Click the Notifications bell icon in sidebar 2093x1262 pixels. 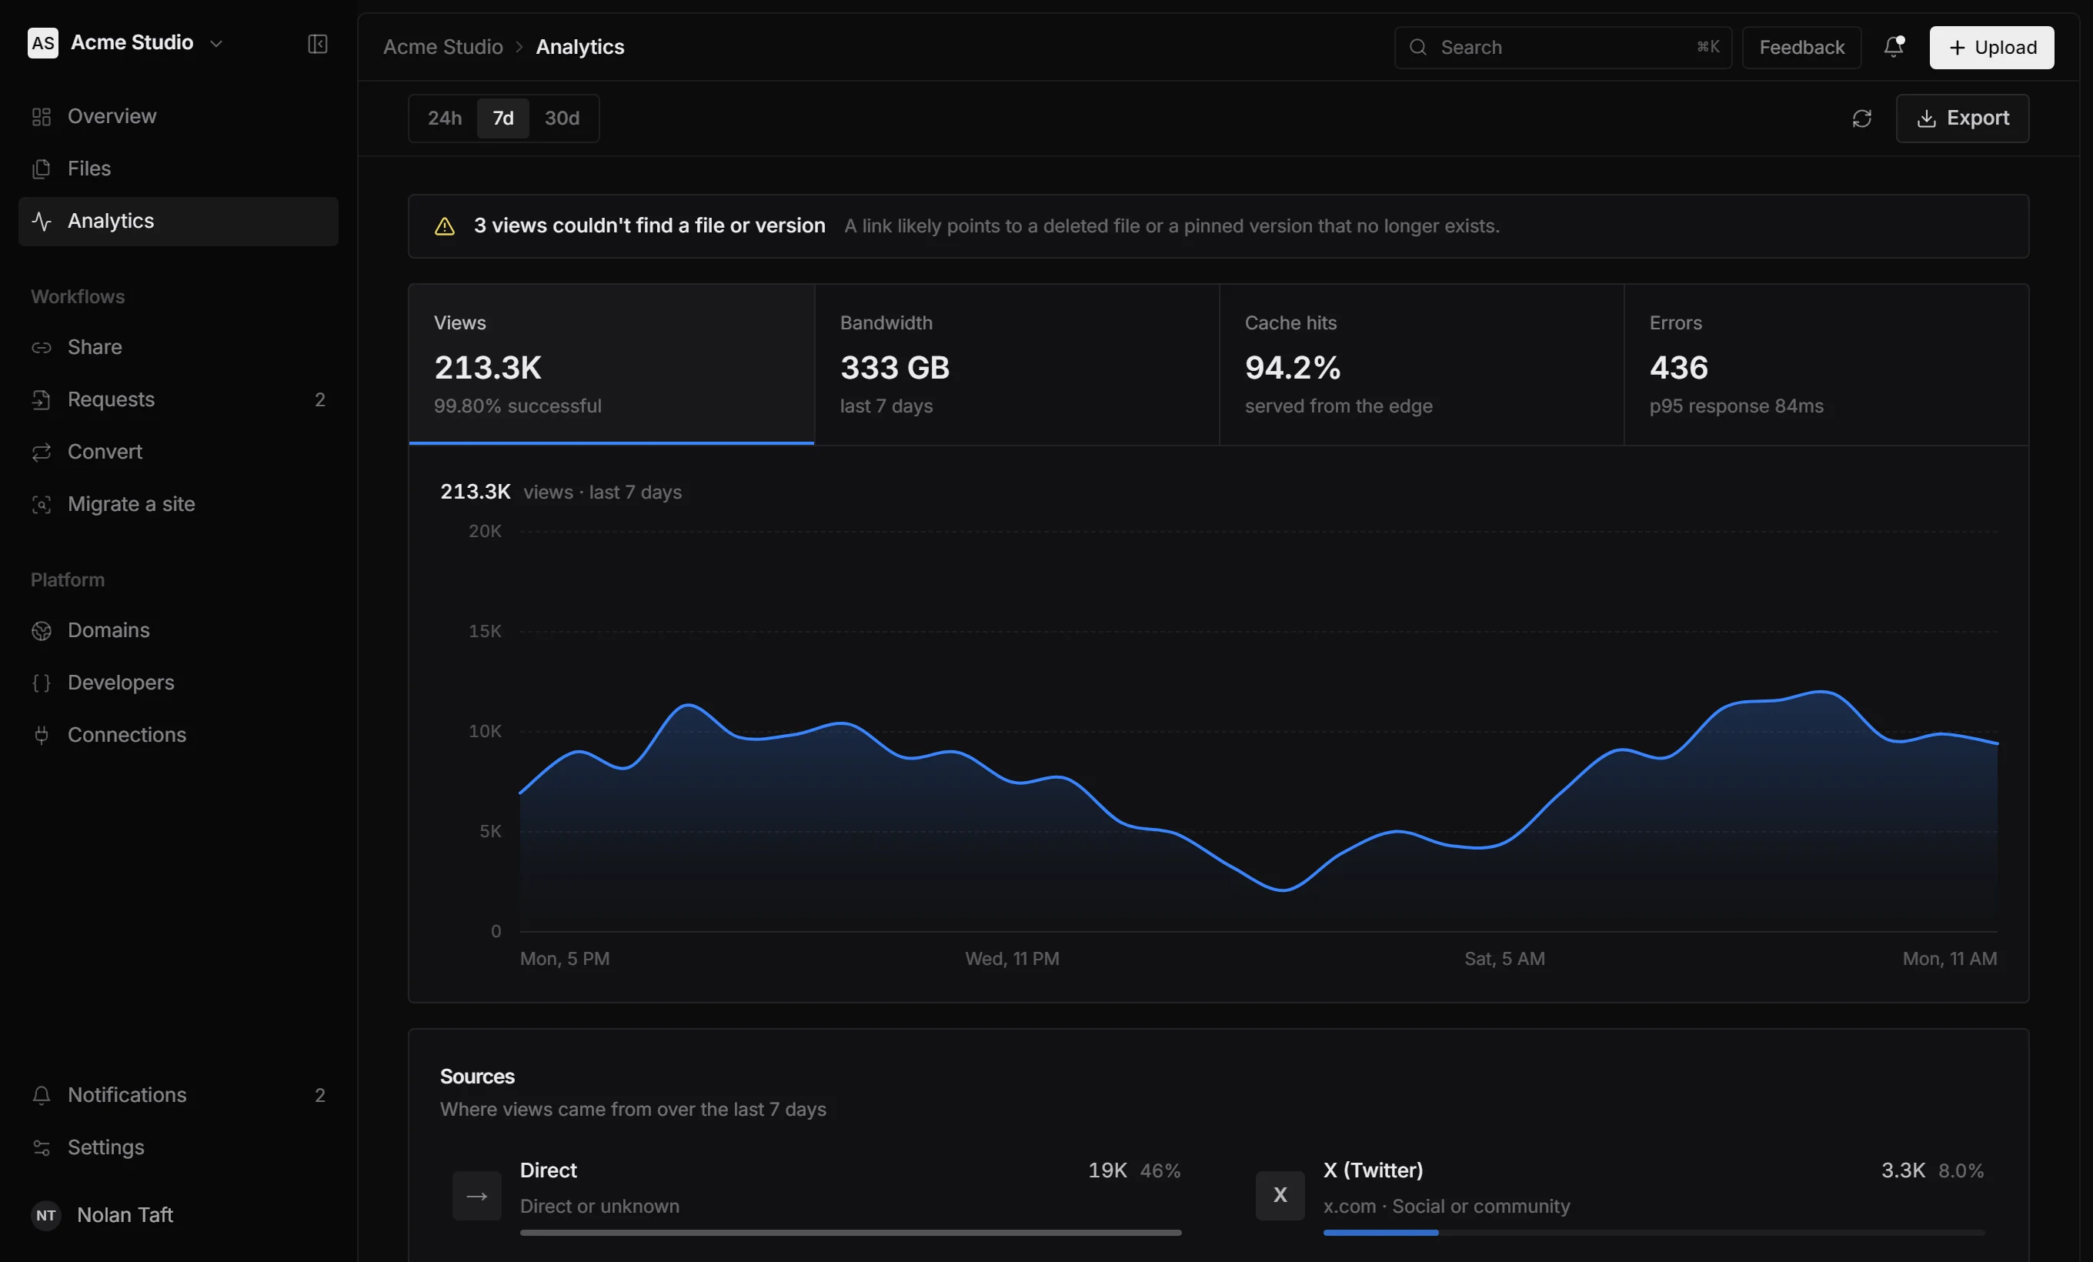(42, 1096)
